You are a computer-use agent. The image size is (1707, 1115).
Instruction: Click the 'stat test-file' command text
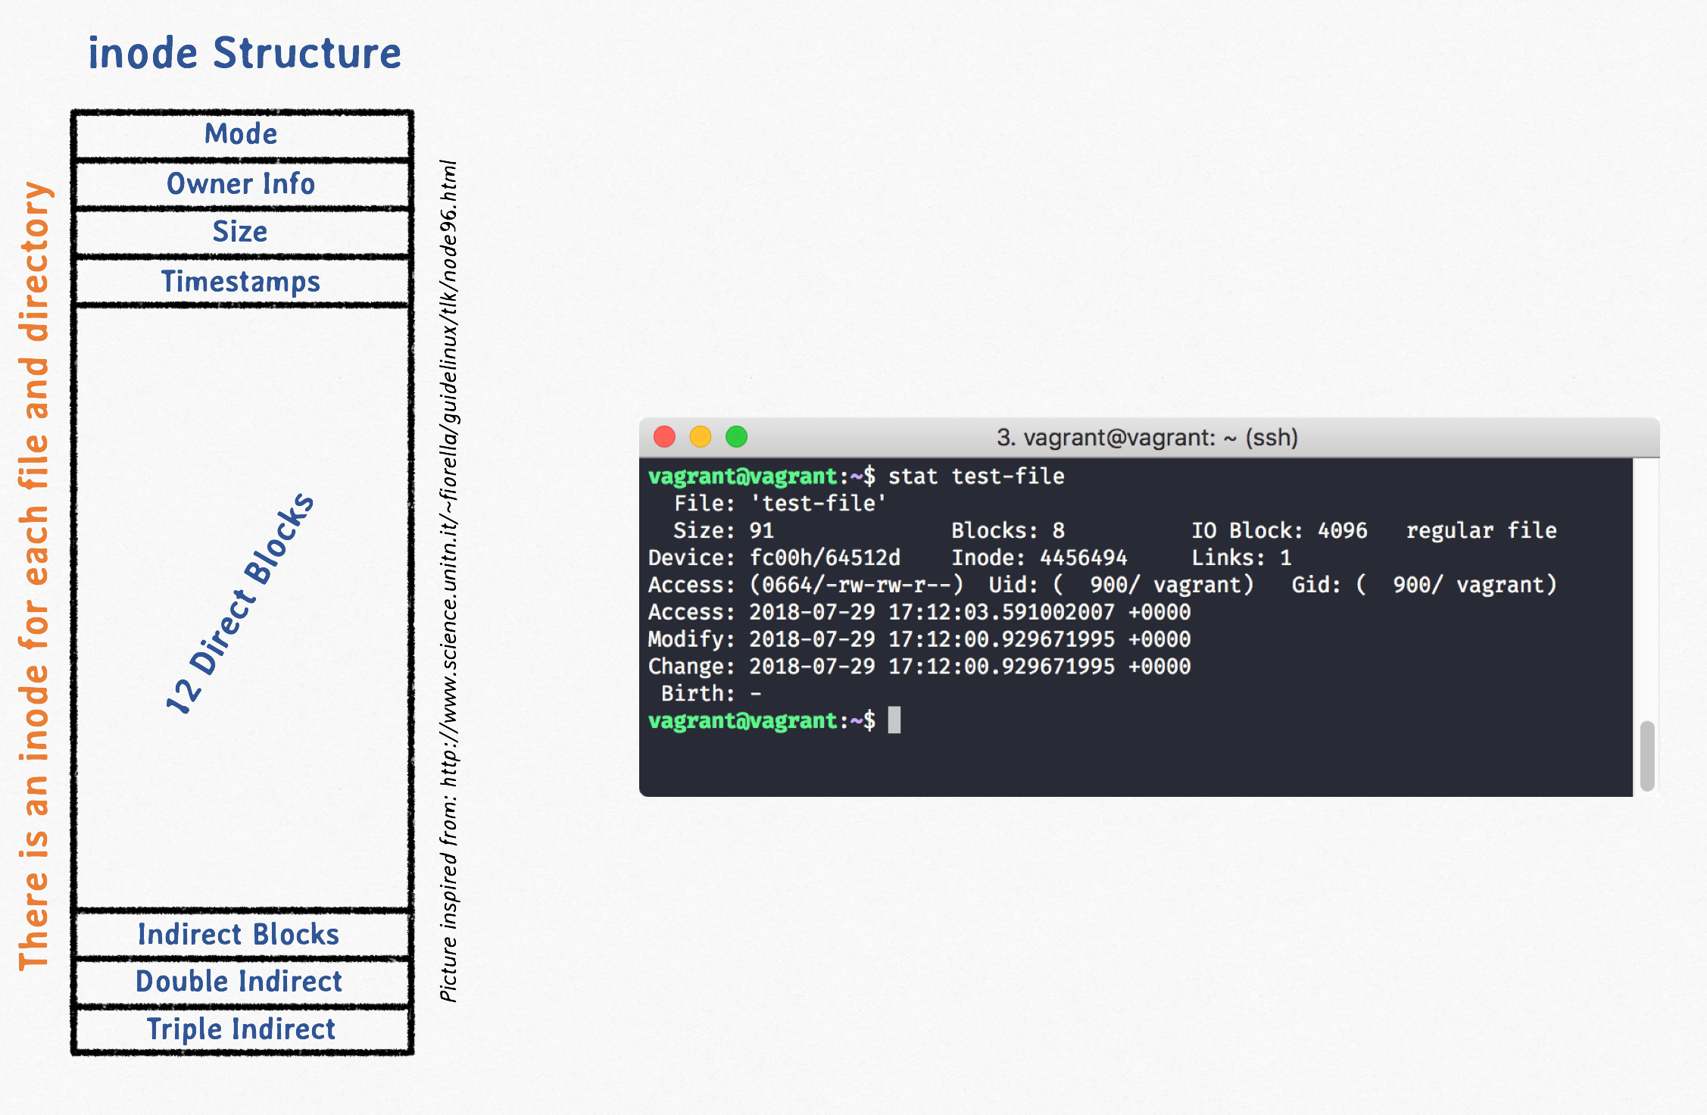pos(976,476)
